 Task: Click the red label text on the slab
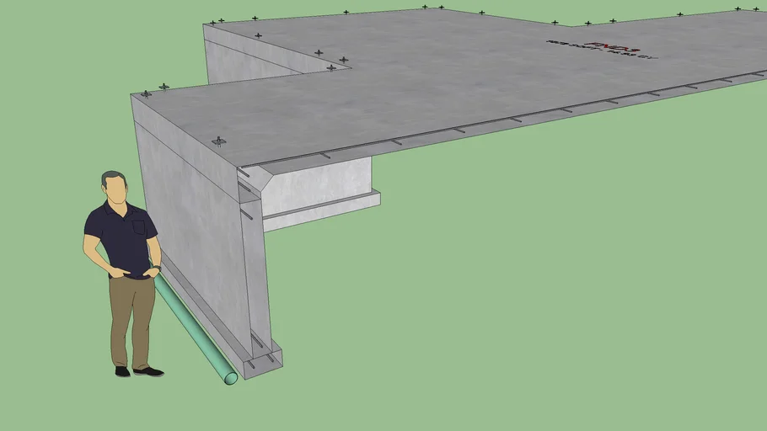tap(614, 47)
